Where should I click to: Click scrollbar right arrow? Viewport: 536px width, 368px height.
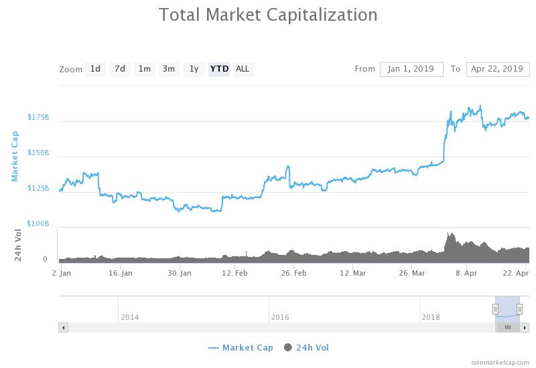pos(526,327)
